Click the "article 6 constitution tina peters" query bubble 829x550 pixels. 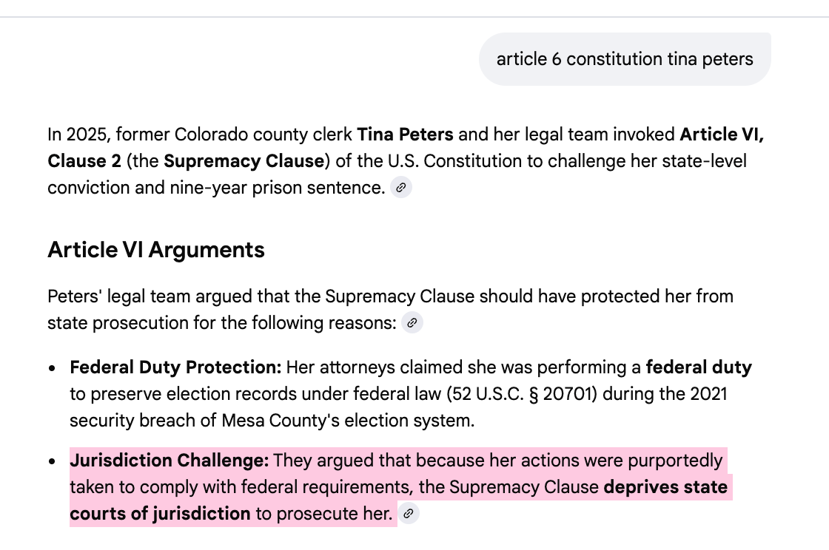click(625, 59)
